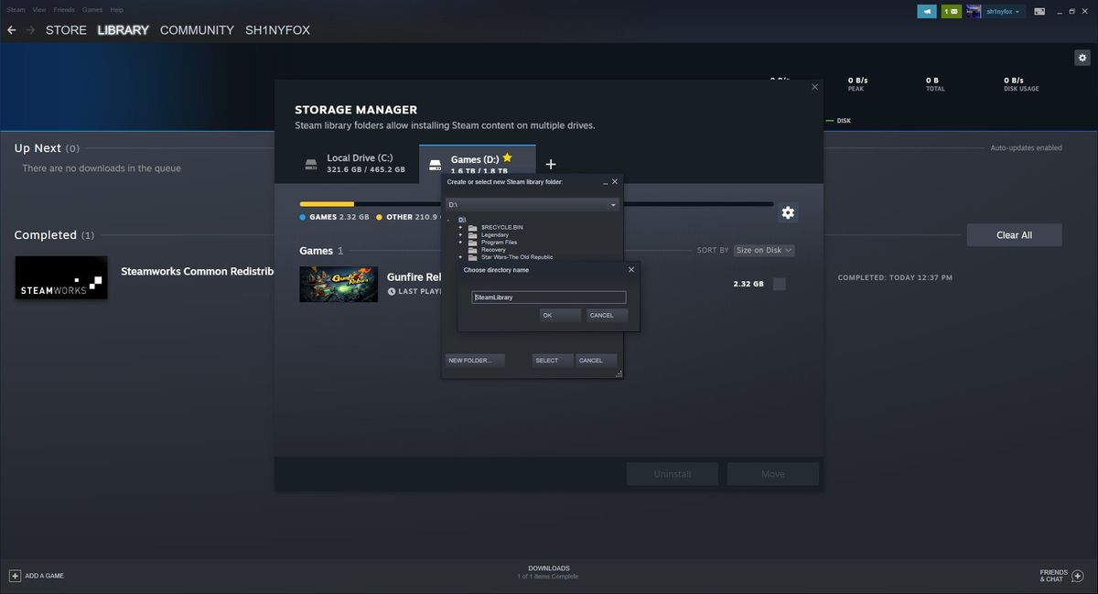
Task: Open the page settings gear below the titlebar
Action: (1082, 57)
